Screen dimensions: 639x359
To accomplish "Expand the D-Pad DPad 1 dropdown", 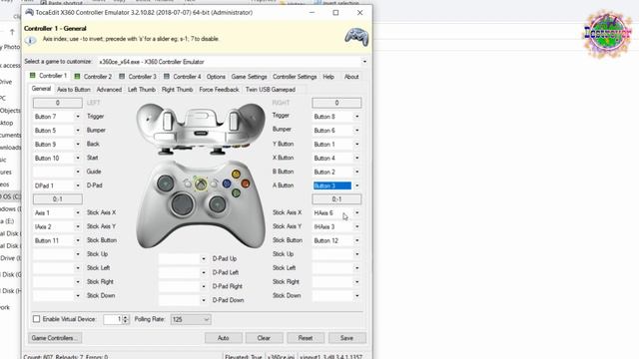I will point(78,186).
